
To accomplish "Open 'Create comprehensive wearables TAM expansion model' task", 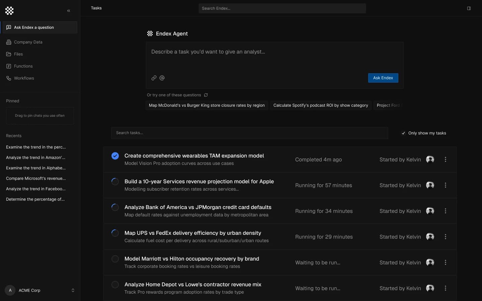I will pos(194,156).
